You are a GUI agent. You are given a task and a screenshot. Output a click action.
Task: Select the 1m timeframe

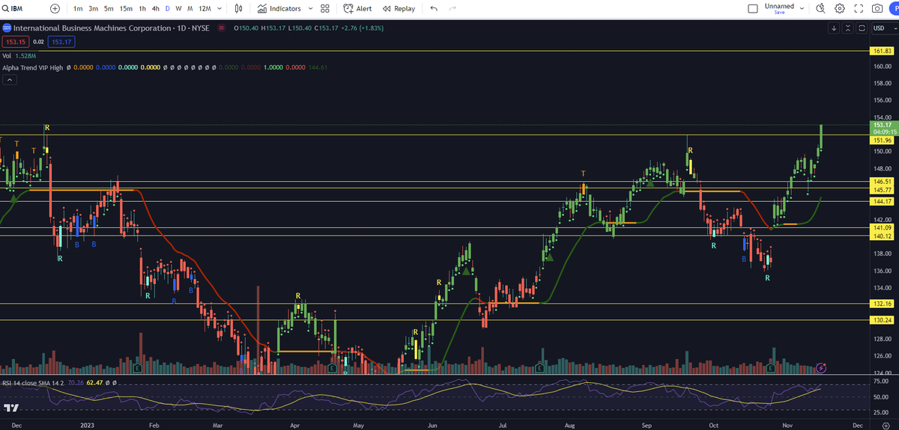(78, 9)
